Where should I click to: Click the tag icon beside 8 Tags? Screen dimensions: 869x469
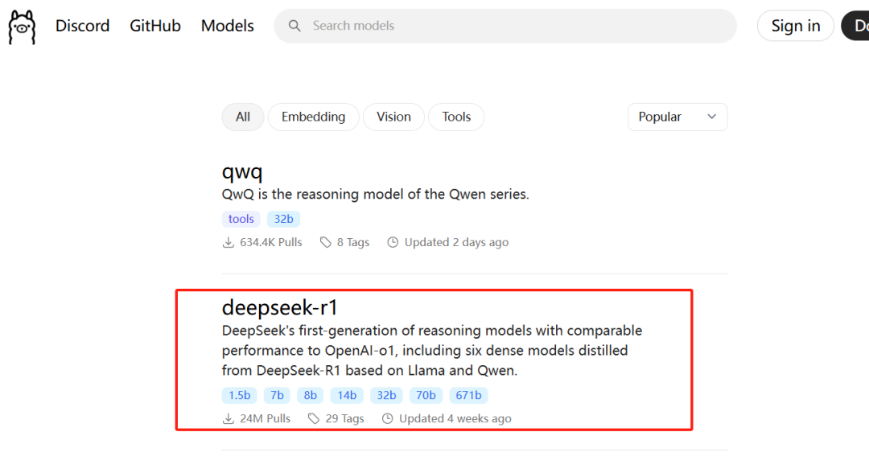[x=325, y=242]
